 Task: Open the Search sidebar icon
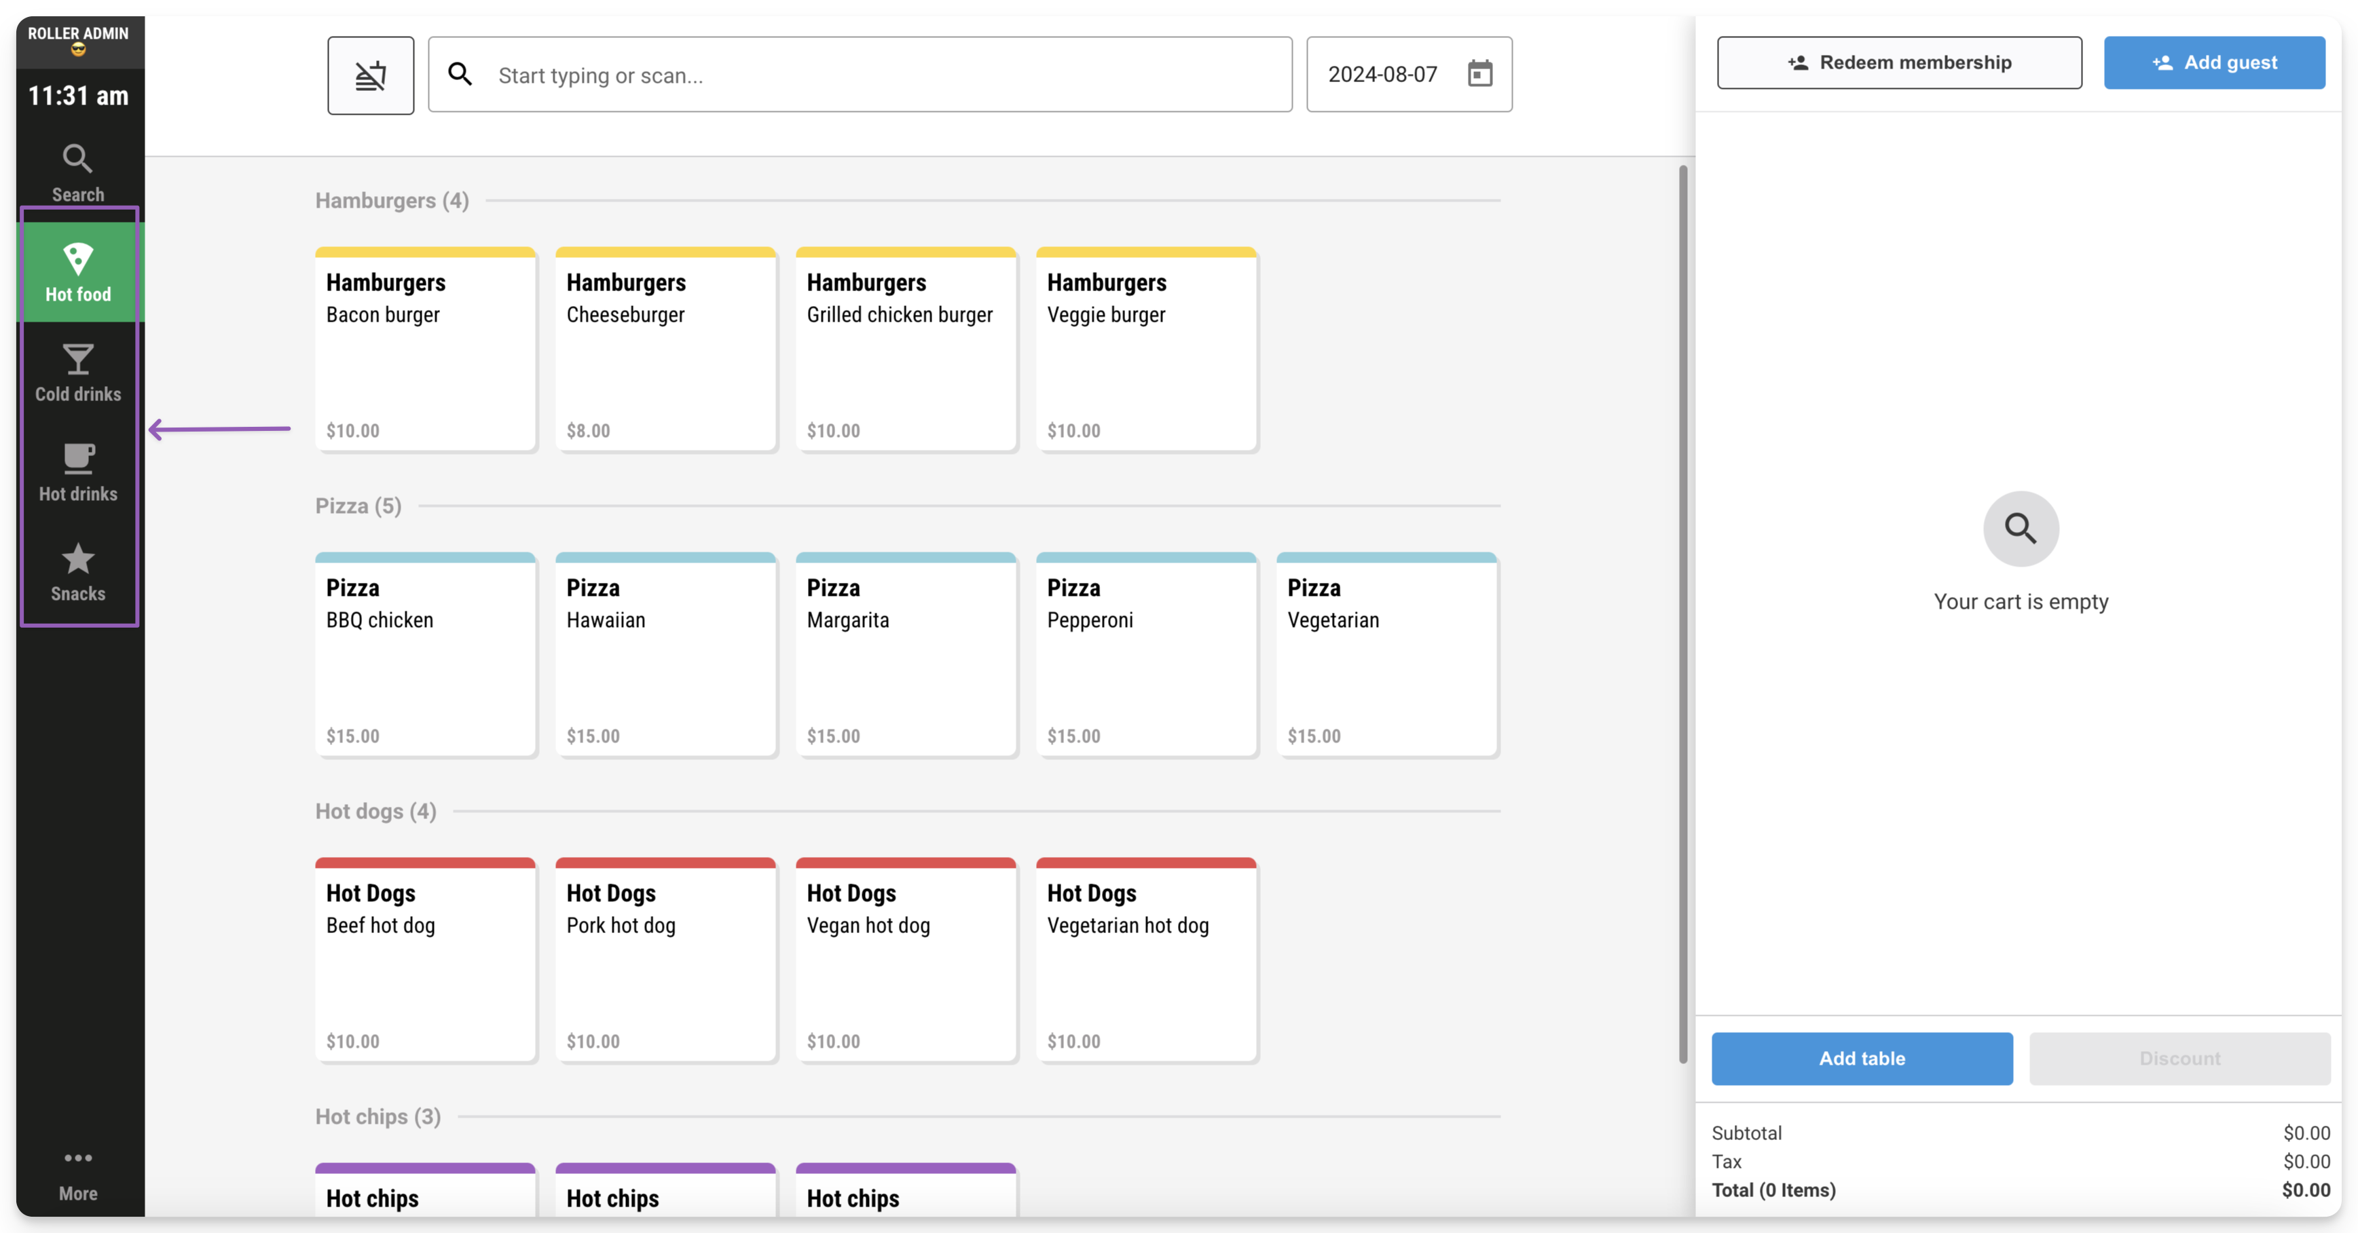click(x=78, y=173)
